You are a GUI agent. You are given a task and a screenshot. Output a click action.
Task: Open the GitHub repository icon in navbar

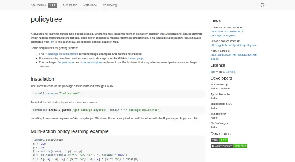pyautogui.click(x=263, y=5)
